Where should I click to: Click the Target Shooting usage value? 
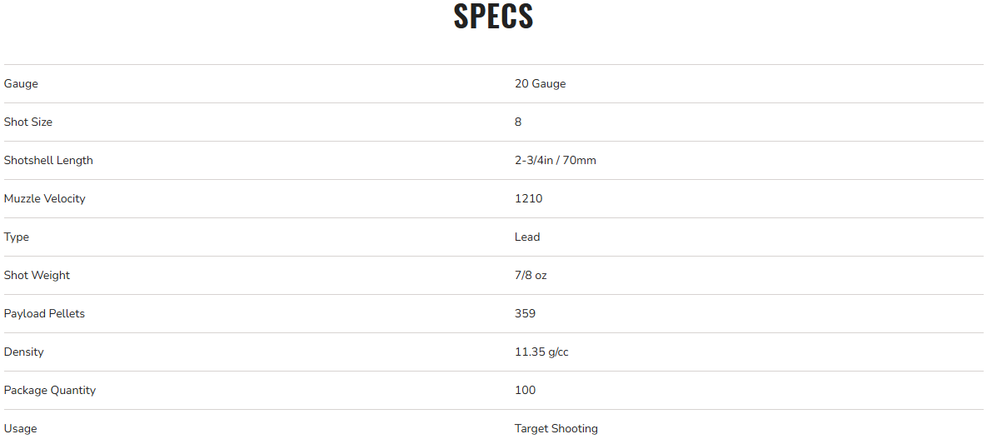click(x=556, y=428)
